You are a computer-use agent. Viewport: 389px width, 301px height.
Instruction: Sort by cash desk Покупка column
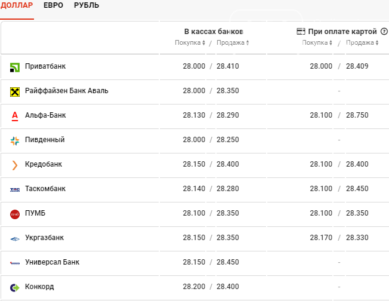(x=190, y=43)
